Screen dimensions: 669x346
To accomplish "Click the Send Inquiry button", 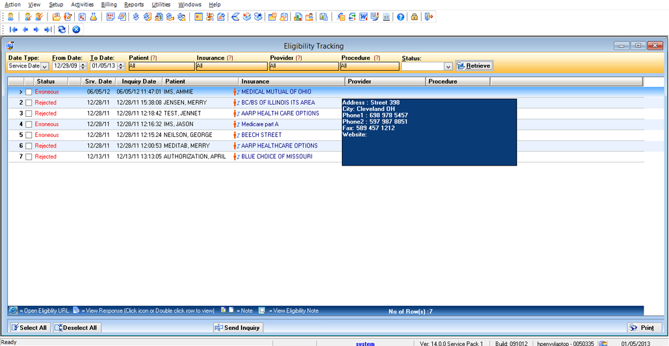I will (239, 327).
